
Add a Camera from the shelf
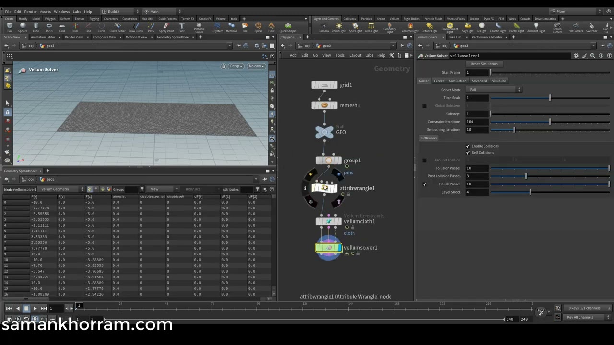324,27
